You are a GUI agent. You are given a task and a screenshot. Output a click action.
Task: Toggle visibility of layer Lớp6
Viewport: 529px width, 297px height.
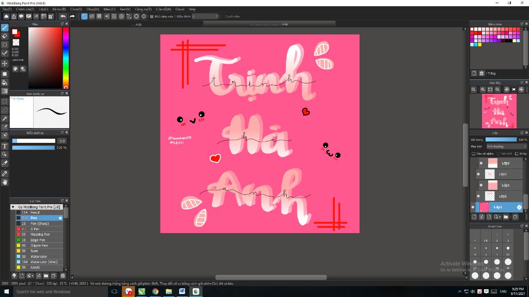[x=481, y=163]
